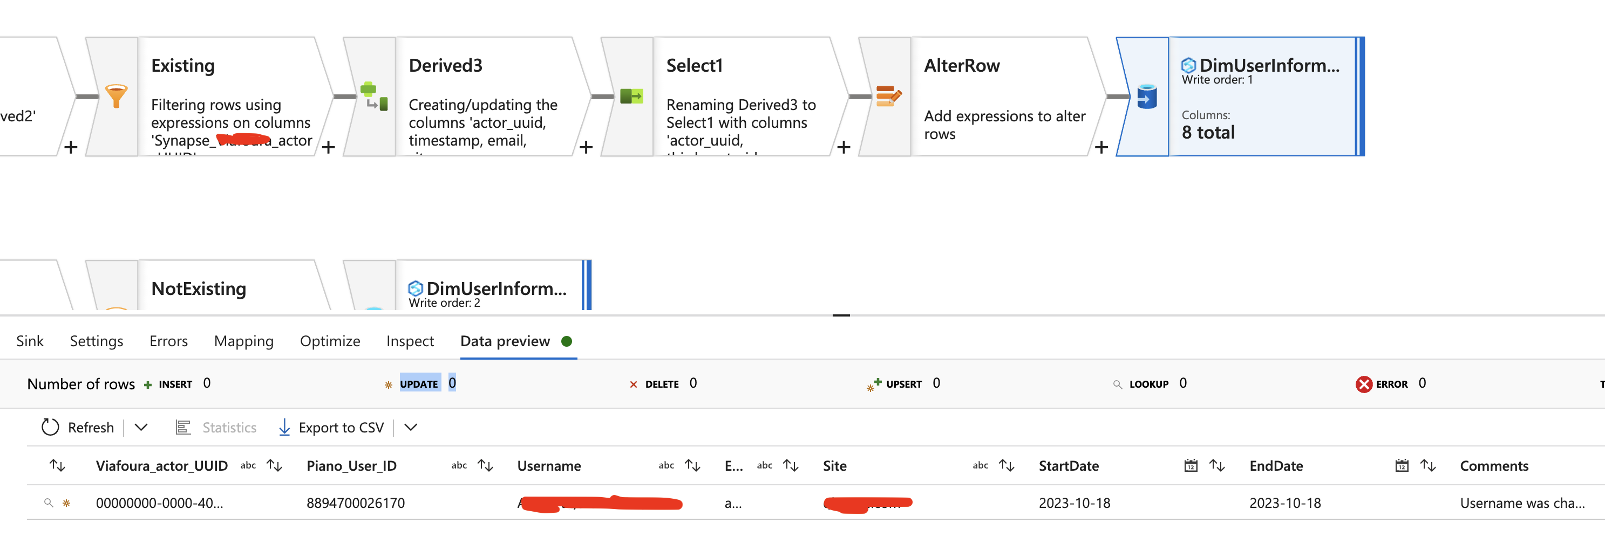The image size is (1605, 550).
Task: Click the sink database icon
Action: 1146,97
